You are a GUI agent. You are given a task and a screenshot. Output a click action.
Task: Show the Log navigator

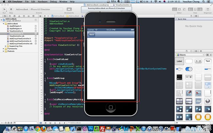point(33,16)
